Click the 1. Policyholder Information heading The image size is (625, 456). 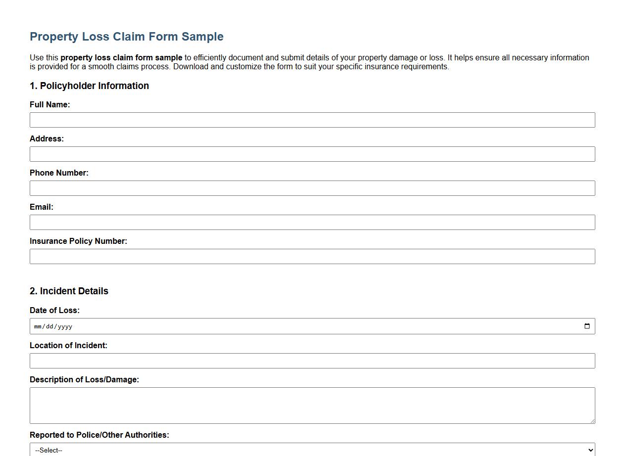[x=90, y=86]
